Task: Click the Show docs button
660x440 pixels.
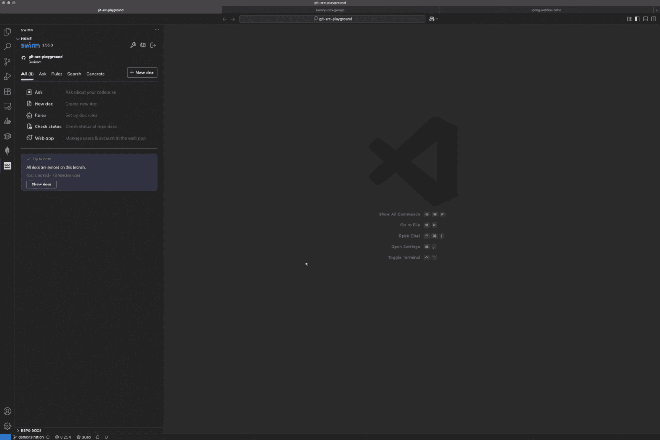Action: (41, 184)
